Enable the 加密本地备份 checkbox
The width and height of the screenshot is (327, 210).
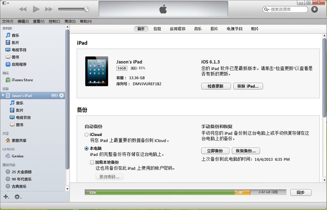pyautogui.click(x=92, y=162)
